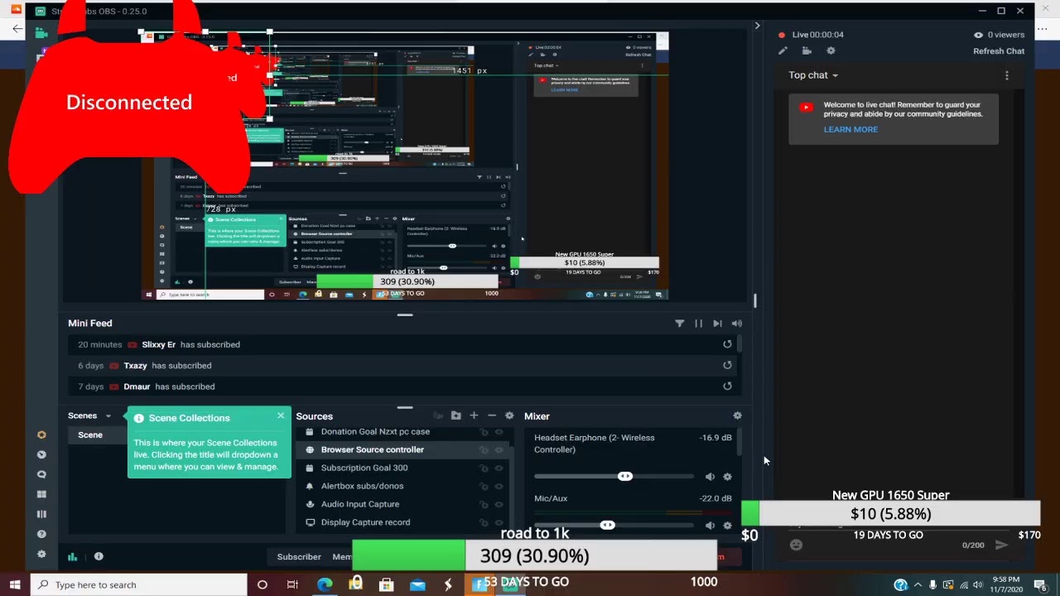Screen dimensions: 1060x596
Task: Close the Scene Collections tooltip
Action: [x=281, y=416]
